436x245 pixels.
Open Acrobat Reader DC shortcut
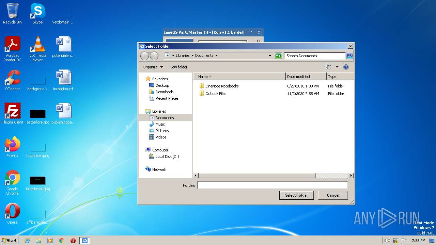(12, 49)
